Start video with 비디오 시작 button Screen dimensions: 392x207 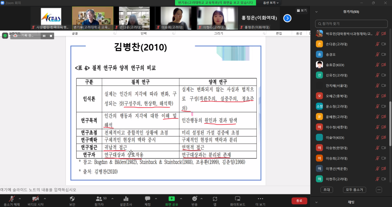coord(35,199)
